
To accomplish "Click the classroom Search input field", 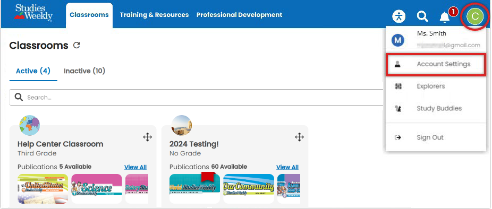I will (198, 98).
